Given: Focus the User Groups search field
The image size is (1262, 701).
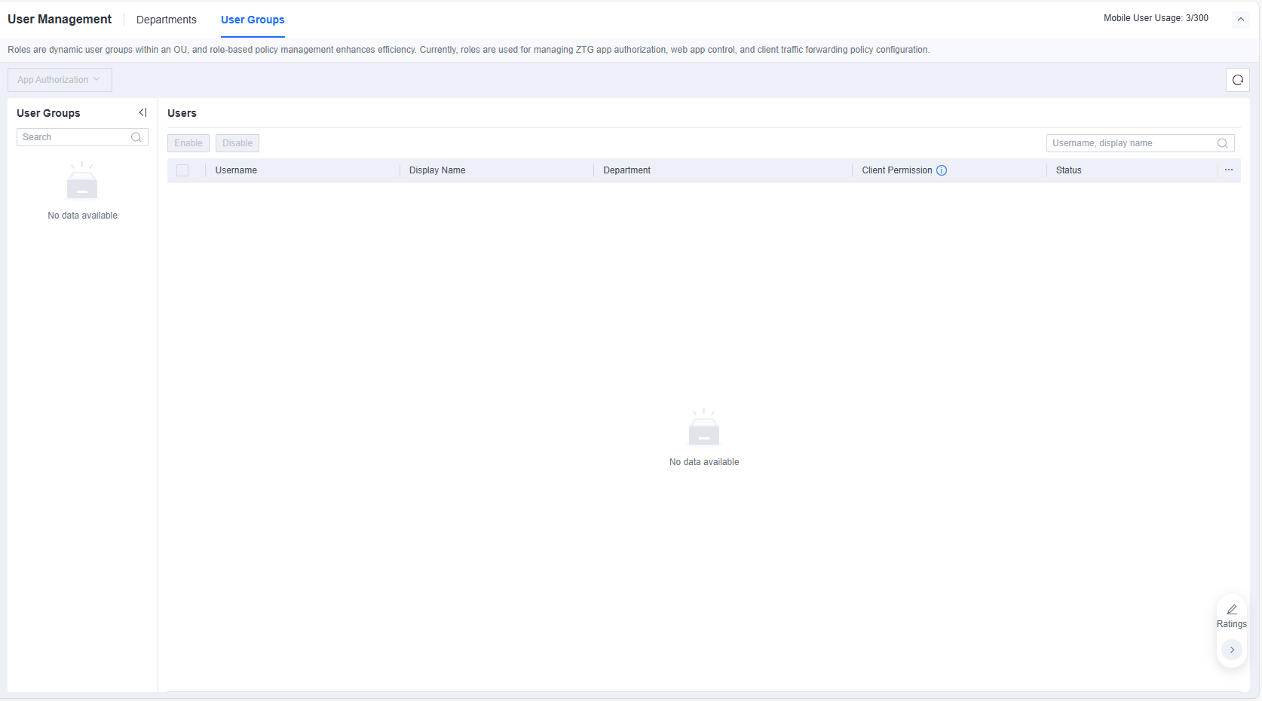Looking at the screenshot, I should coord(82,137).
